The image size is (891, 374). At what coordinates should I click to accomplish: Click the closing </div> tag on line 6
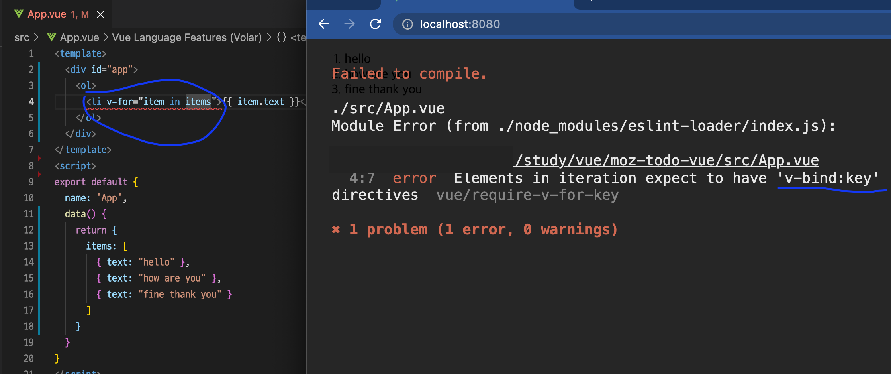tap(81, 134)
